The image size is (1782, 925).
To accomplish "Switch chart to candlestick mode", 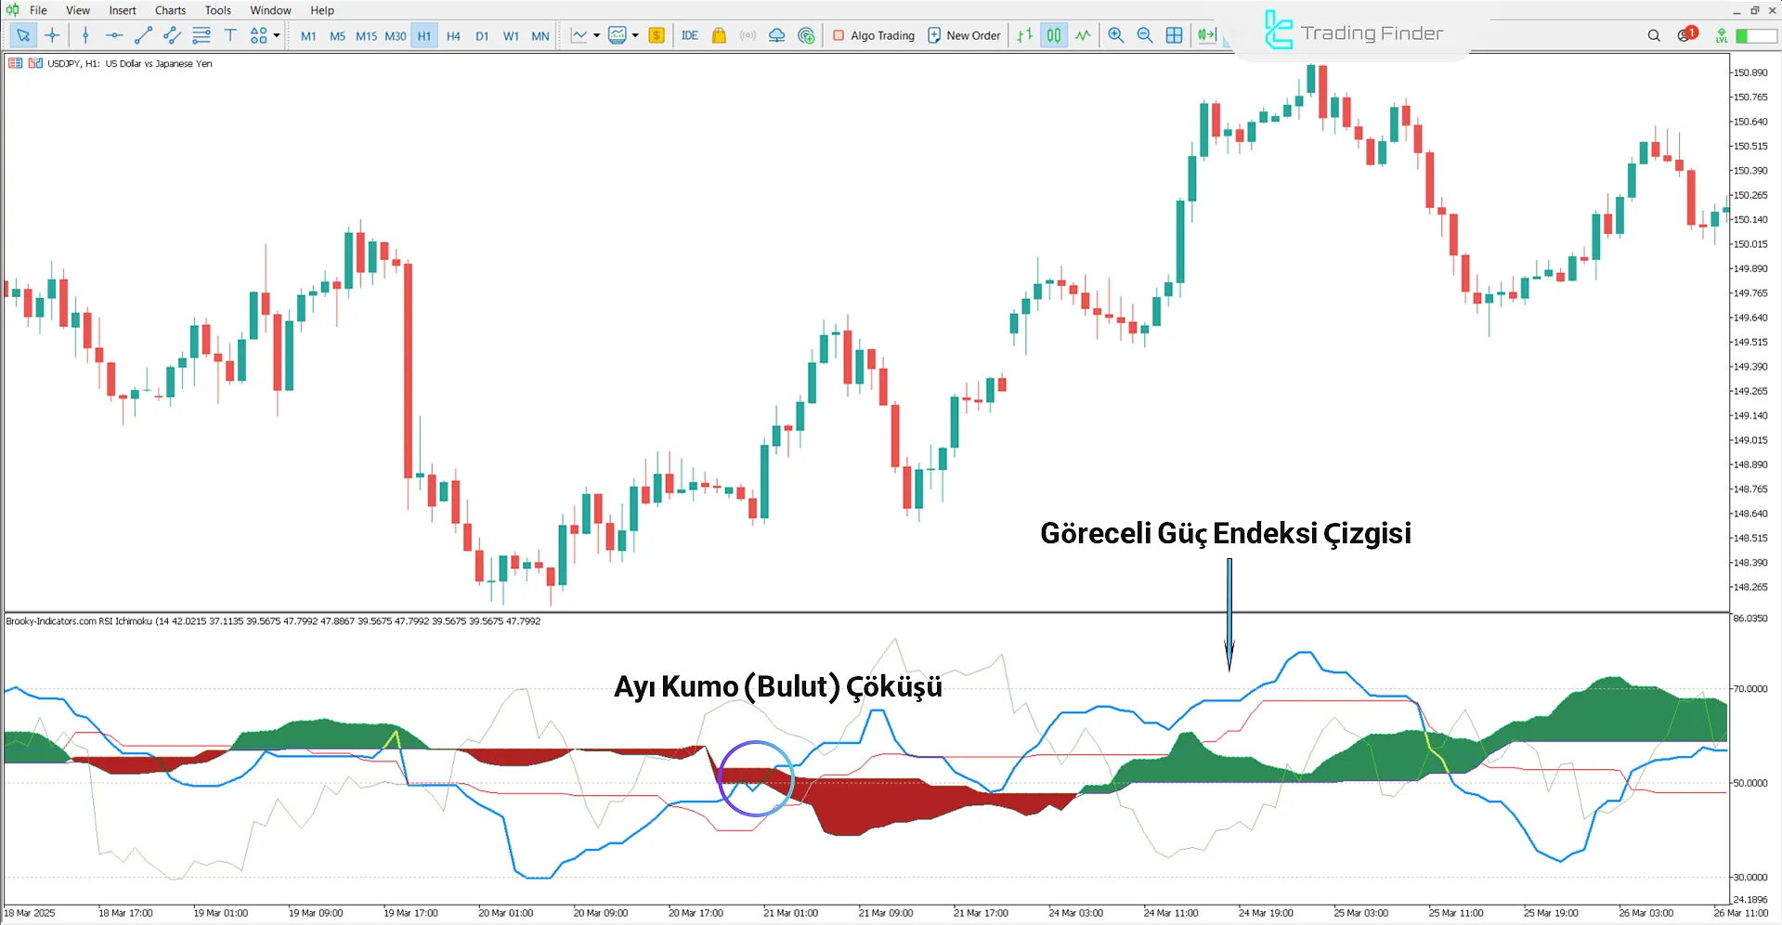I will tap(1053, 35).
